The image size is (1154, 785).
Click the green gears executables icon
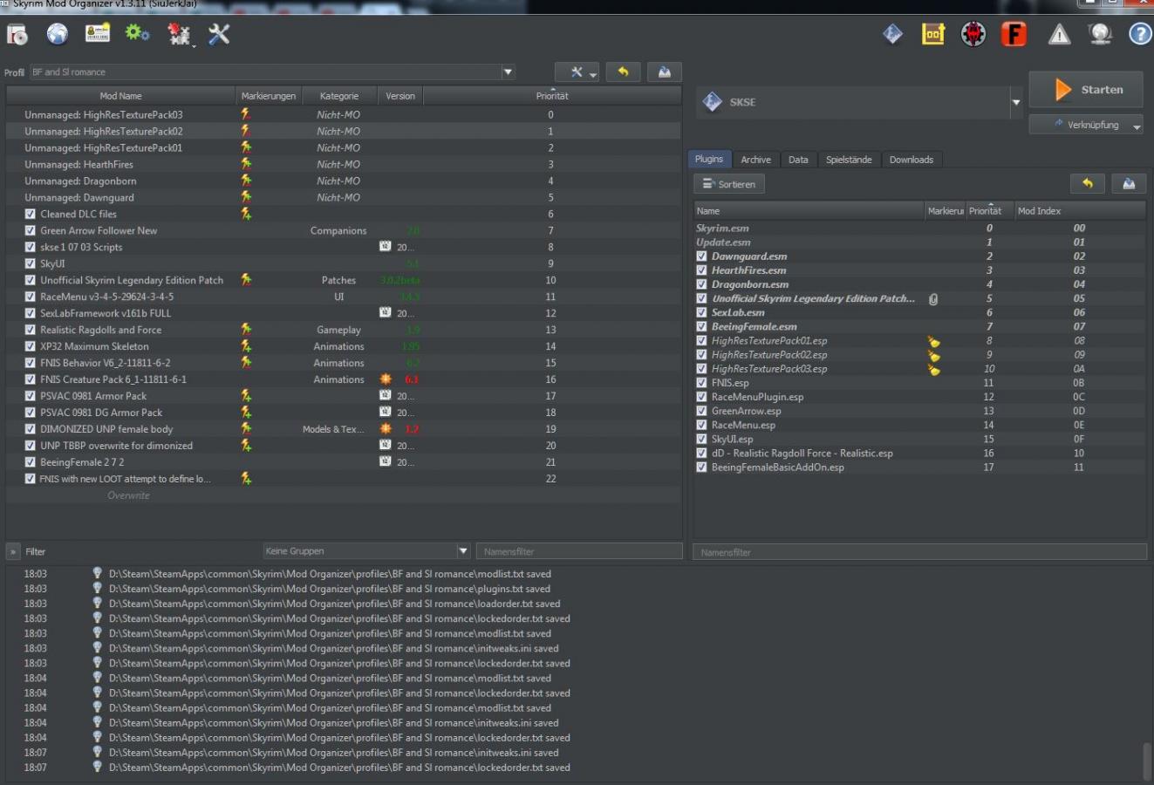137,33
